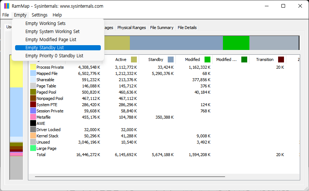Click the Kernel Stack peach swatch
Screen dimensions: 309x191
pos(33,136)
